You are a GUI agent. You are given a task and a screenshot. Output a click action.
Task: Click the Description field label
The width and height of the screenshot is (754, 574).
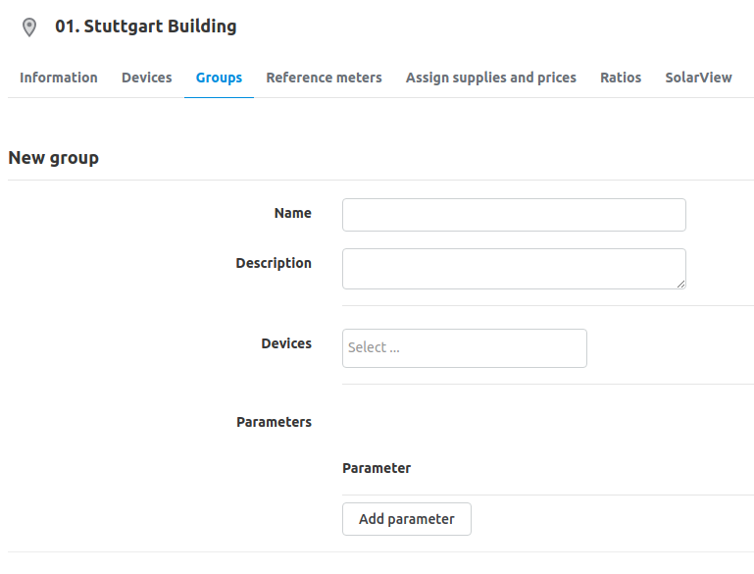[274, 263]
